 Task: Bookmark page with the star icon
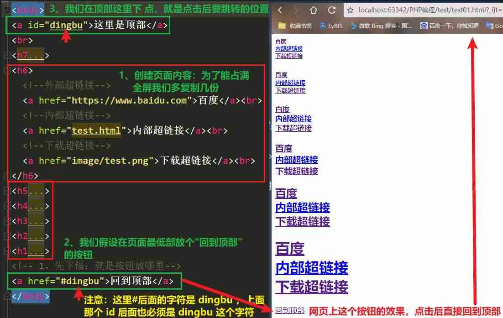(350, 10)
